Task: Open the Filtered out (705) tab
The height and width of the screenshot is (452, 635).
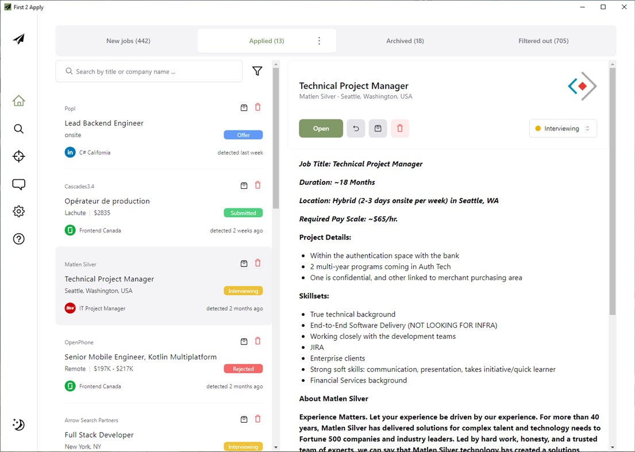Action: click(543, 41)
